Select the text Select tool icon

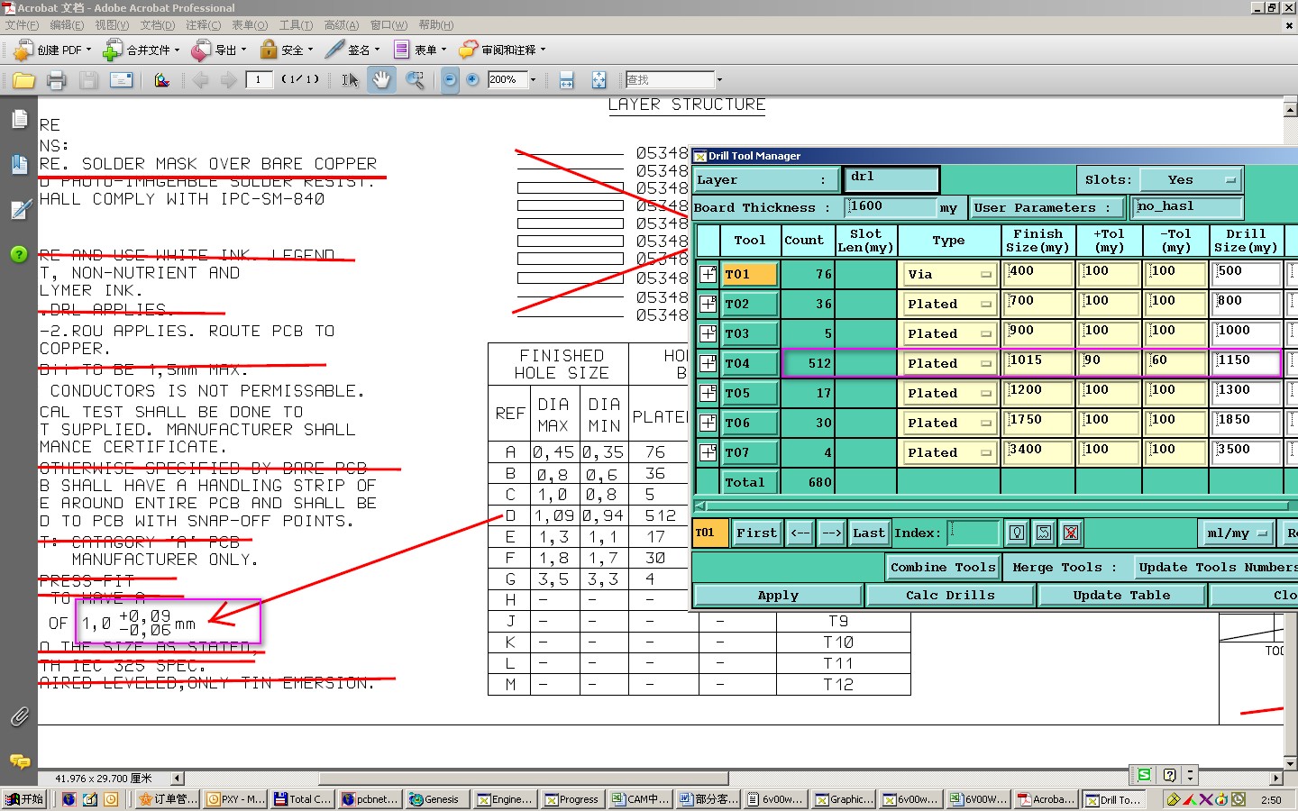350,80
